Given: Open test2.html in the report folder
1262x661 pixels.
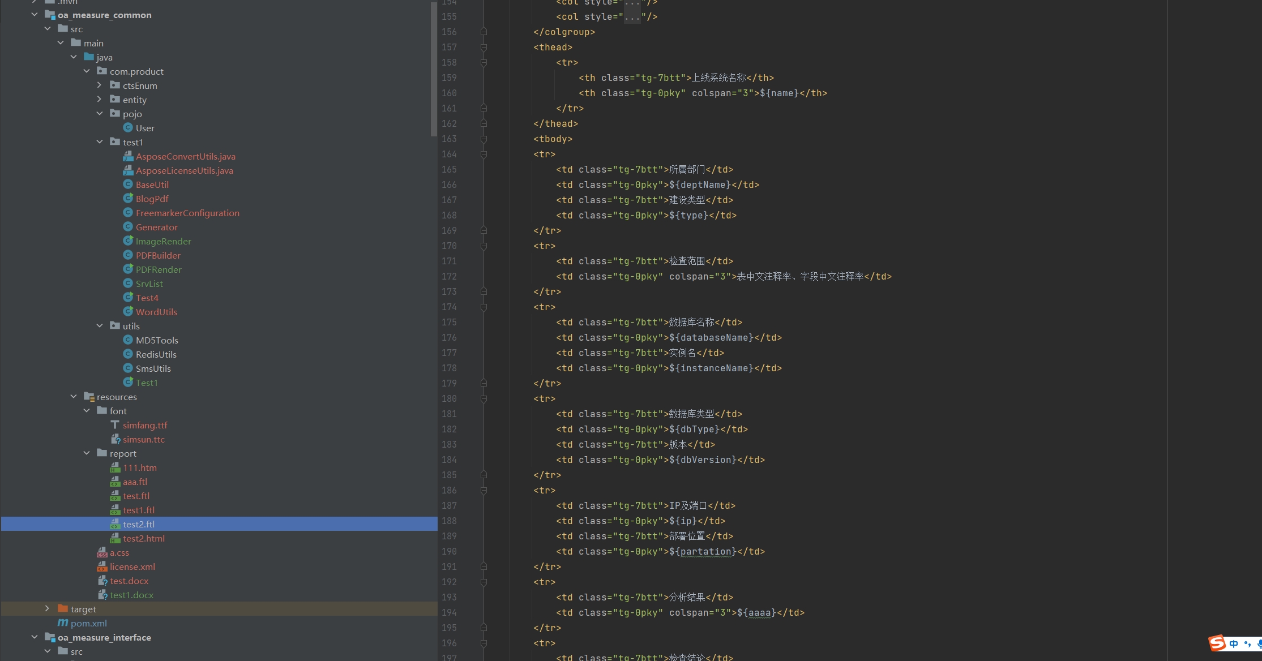Looking at the screenshot, I should [x=144, y=538].
